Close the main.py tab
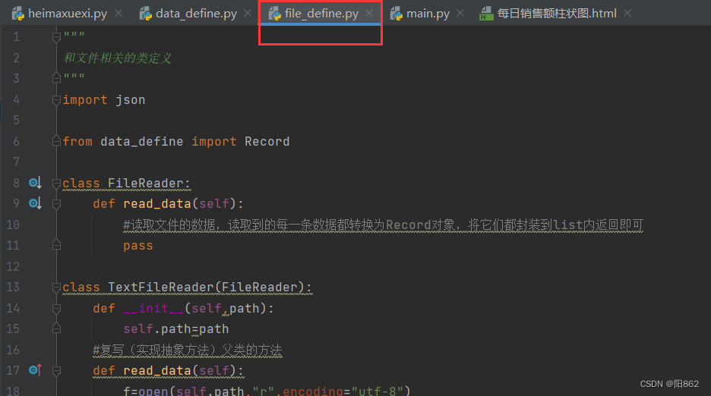The height and width of the screenshot is (396, 711). 460,13
